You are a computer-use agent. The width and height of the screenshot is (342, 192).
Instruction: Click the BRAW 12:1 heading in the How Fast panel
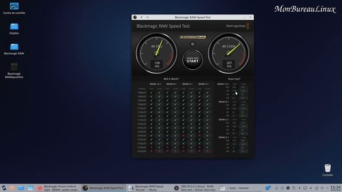point(223,84)
